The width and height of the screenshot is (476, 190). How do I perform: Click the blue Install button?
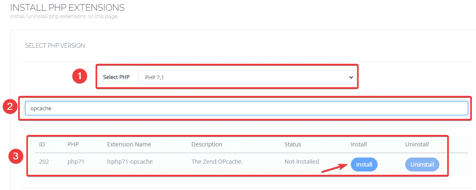pos(364,165)
